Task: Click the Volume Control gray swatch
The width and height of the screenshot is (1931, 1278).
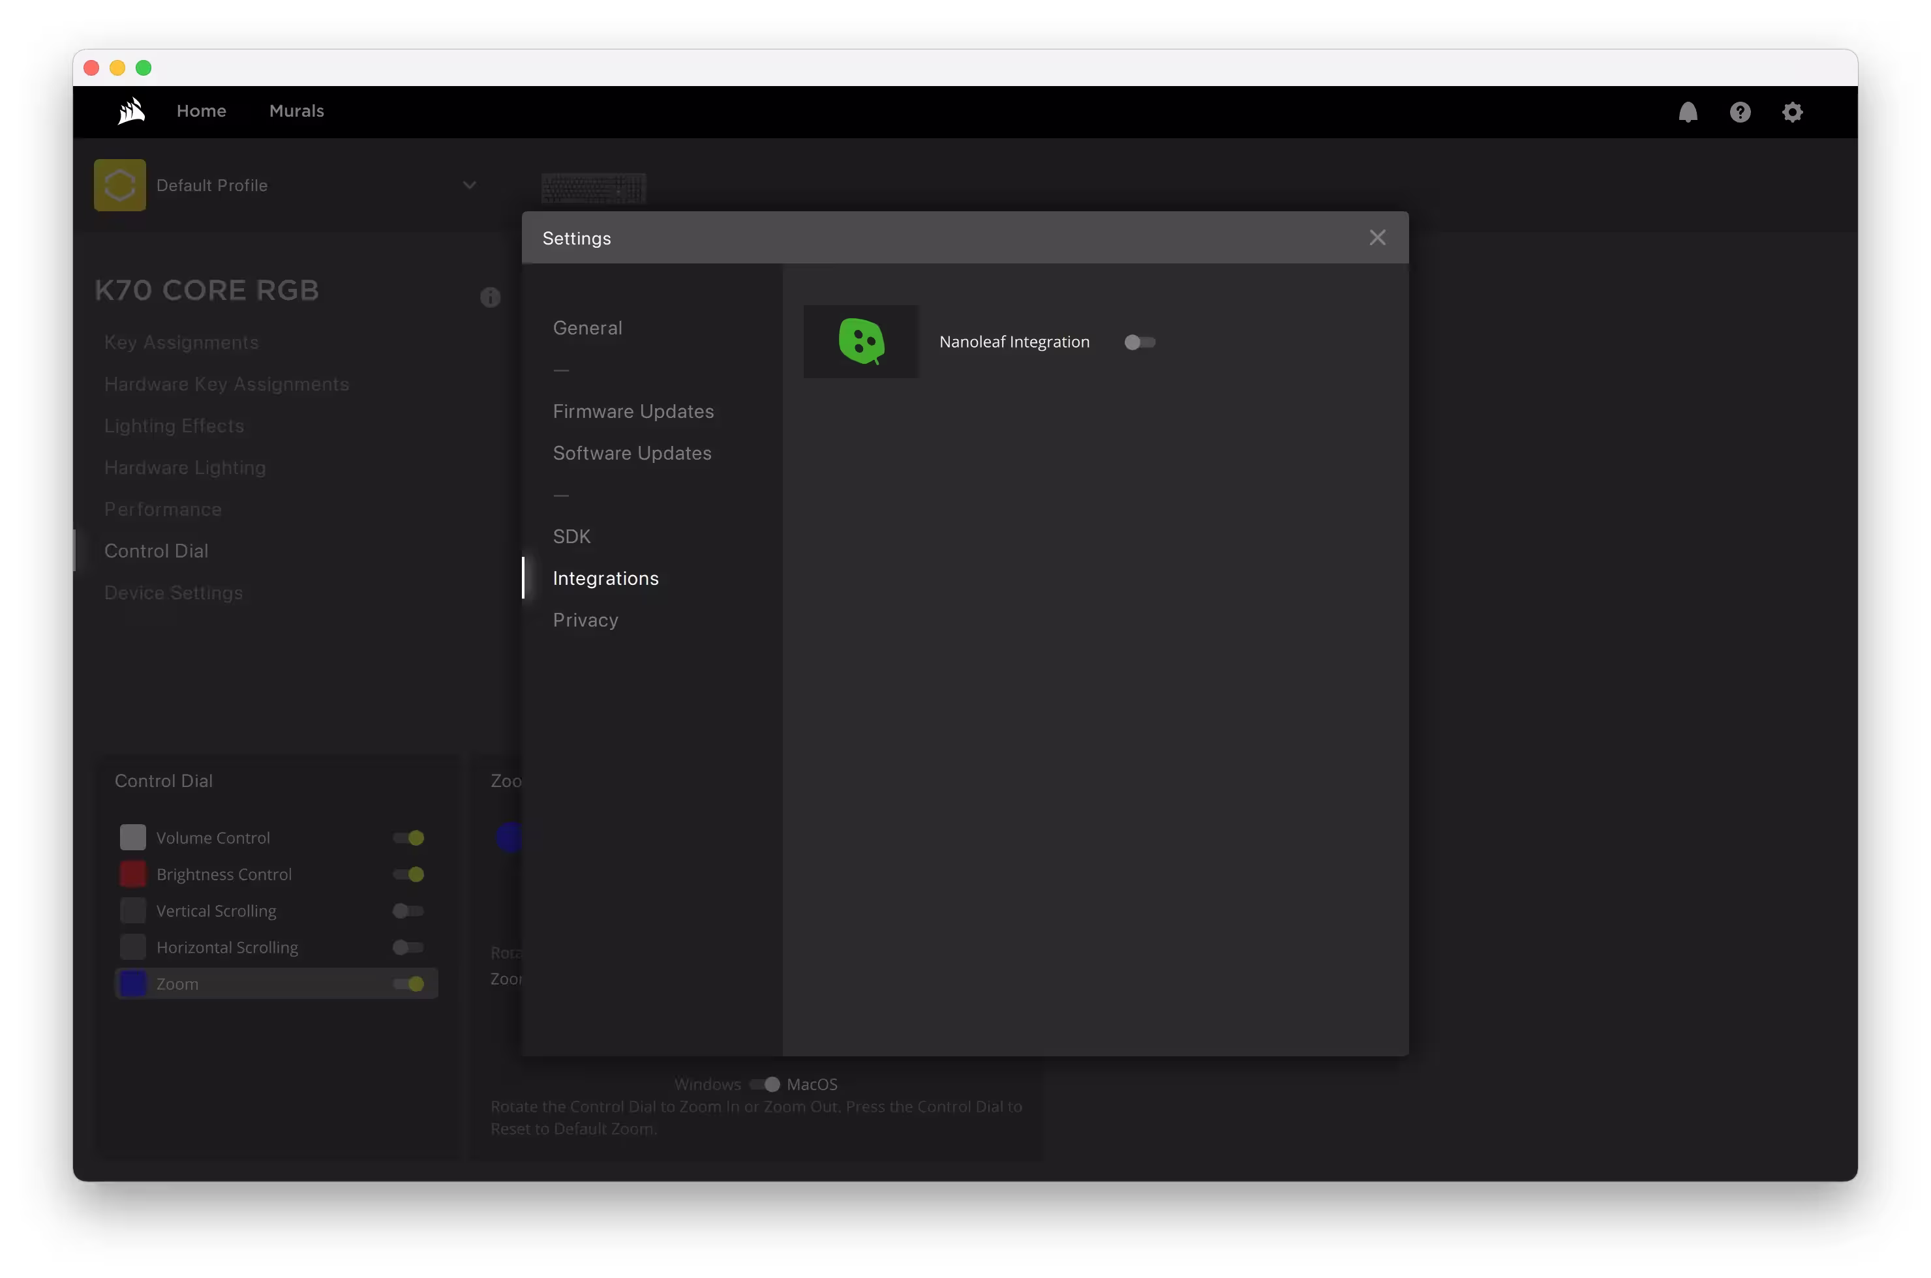Action: pyautogui.click(x=133, y=837)
